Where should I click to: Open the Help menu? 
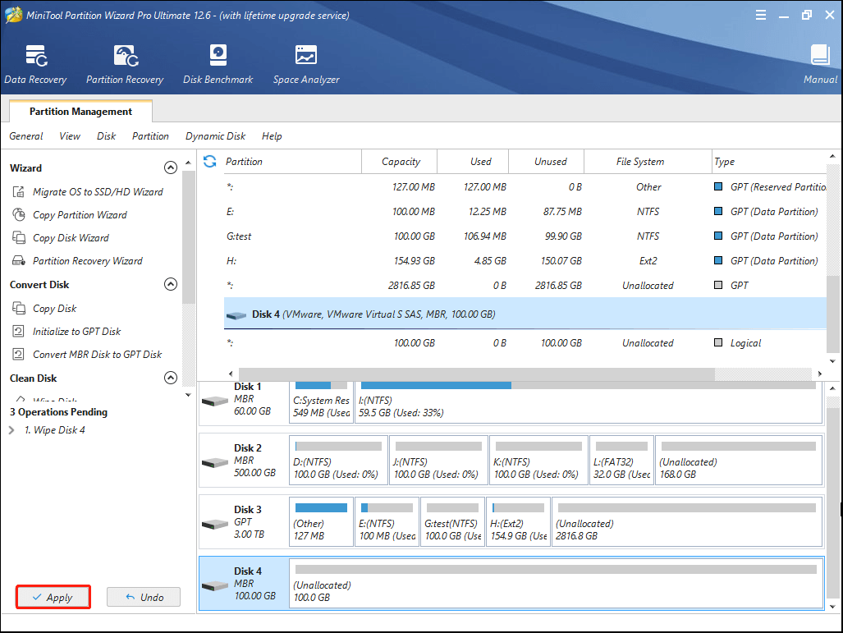click(272, 136)
